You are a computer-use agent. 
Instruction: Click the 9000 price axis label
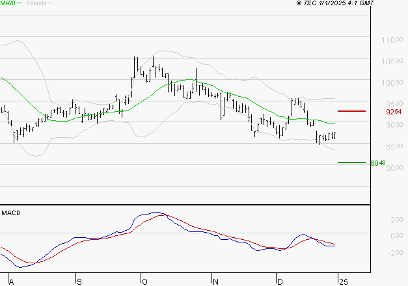(x=394, y=125)
